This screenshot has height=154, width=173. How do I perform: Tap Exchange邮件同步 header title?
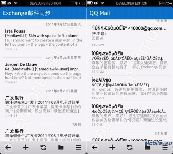point(27,13)
